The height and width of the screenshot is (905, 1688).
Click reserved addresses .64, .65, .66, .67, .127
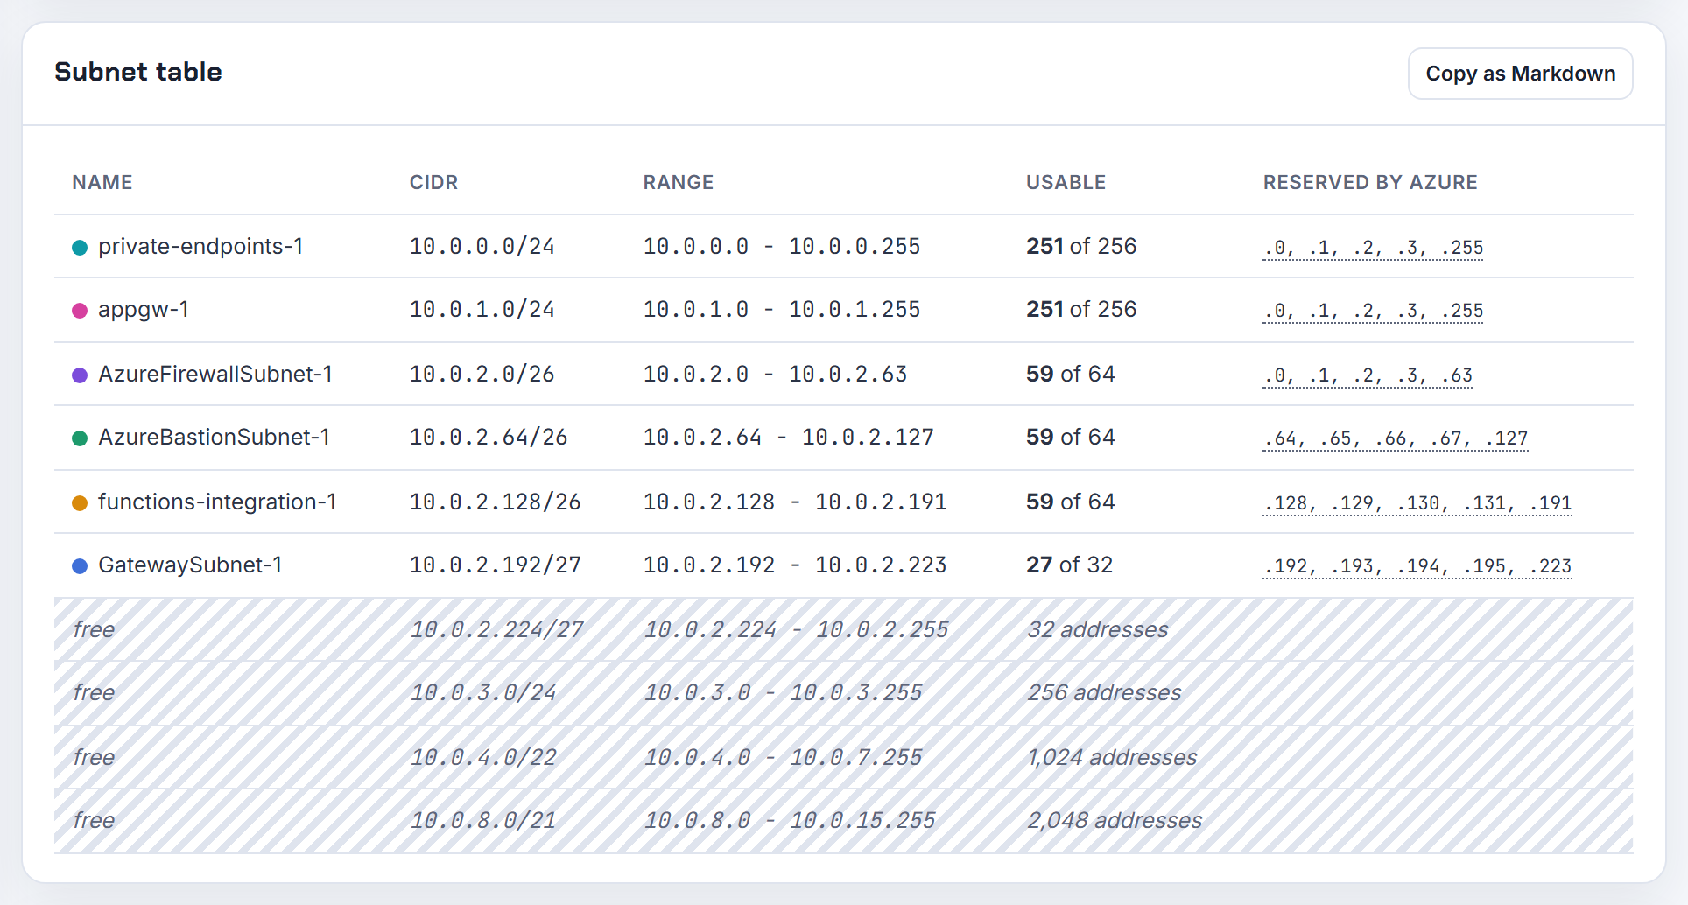pyautogui.click(x=1396, y=439)
